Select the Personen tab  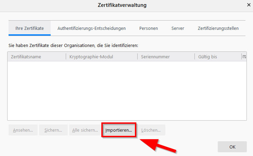(x=148, y=28)
